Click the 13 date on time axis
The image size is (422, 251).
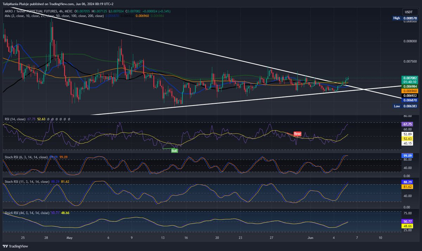click(163, 238)
